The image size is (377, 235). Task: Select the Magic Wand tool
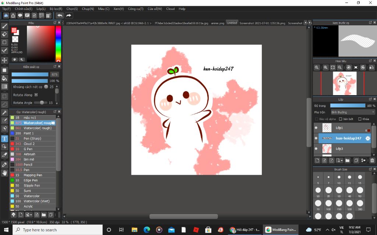pos(4,112)
